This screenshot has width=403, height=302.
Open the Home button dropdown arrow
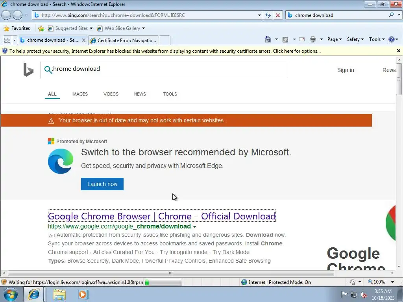(276, 39)
